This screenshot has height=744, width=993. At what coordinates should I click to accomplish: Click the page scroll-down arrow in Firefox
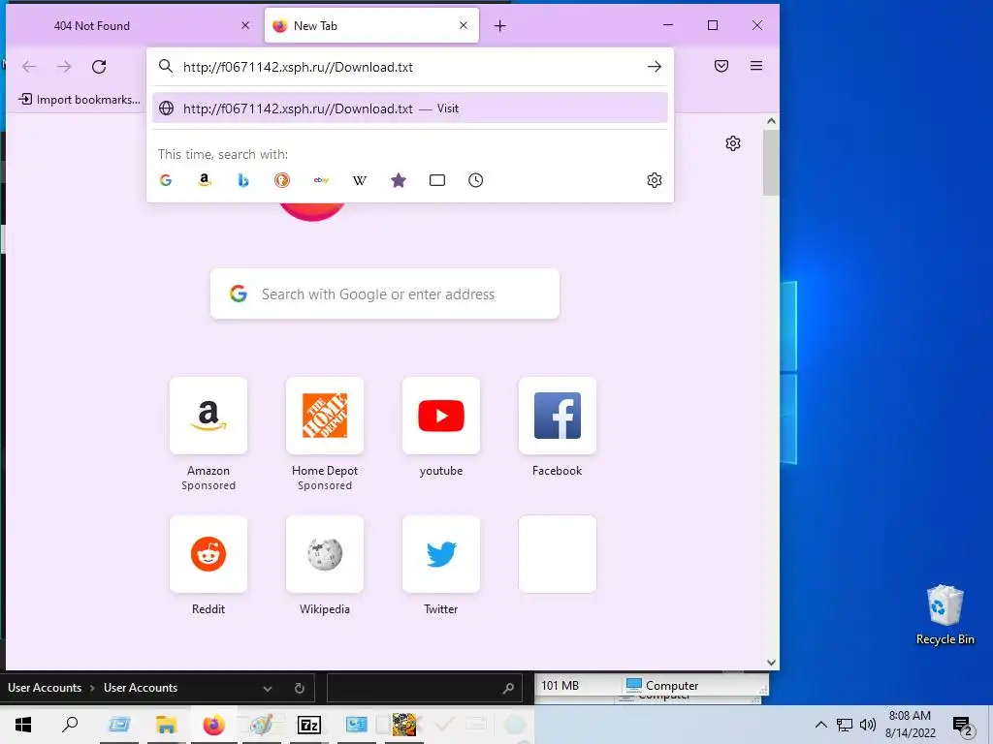(771, 663)
